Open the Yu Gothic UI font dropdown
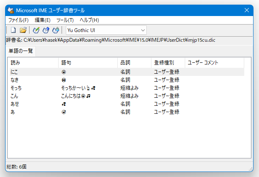 (x=106, y=30)
